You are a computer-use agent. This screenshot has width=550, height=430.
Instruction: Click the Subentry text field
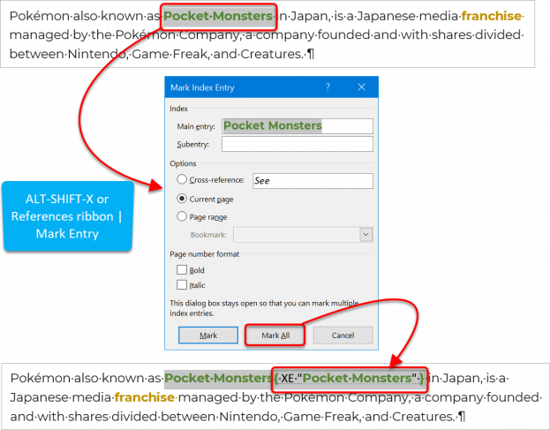coord(298,144)
